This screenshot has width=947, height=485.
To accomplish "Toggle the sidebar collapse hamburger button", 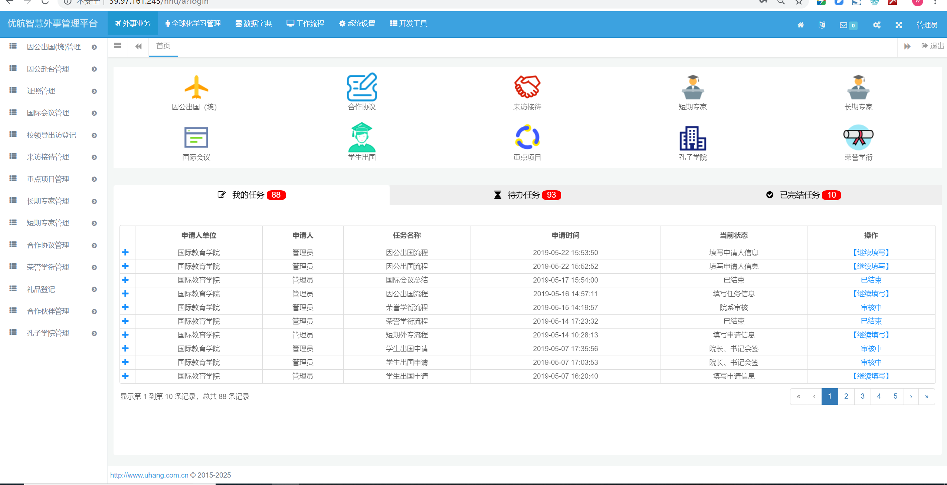I will (118, 46).
